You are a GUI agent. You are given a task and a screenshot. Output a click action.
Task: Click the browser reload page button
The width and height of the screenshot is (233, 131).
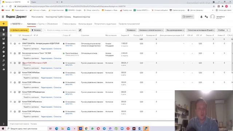point(11,6)
